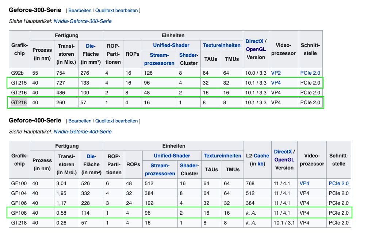Open PCIe 2.0 link in the G92b row
The width and height of the screenshot is (383, 234).
point(310,73)
